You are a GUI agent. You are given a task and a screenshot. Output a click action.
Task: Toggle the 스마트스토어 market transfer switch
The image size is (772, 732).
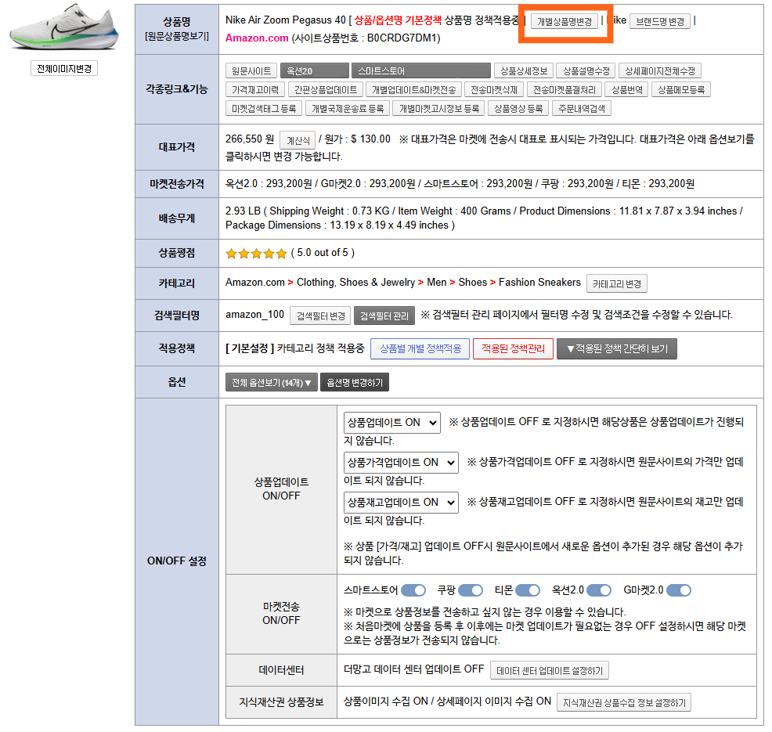pyautogui.click(x=413, y=590)
